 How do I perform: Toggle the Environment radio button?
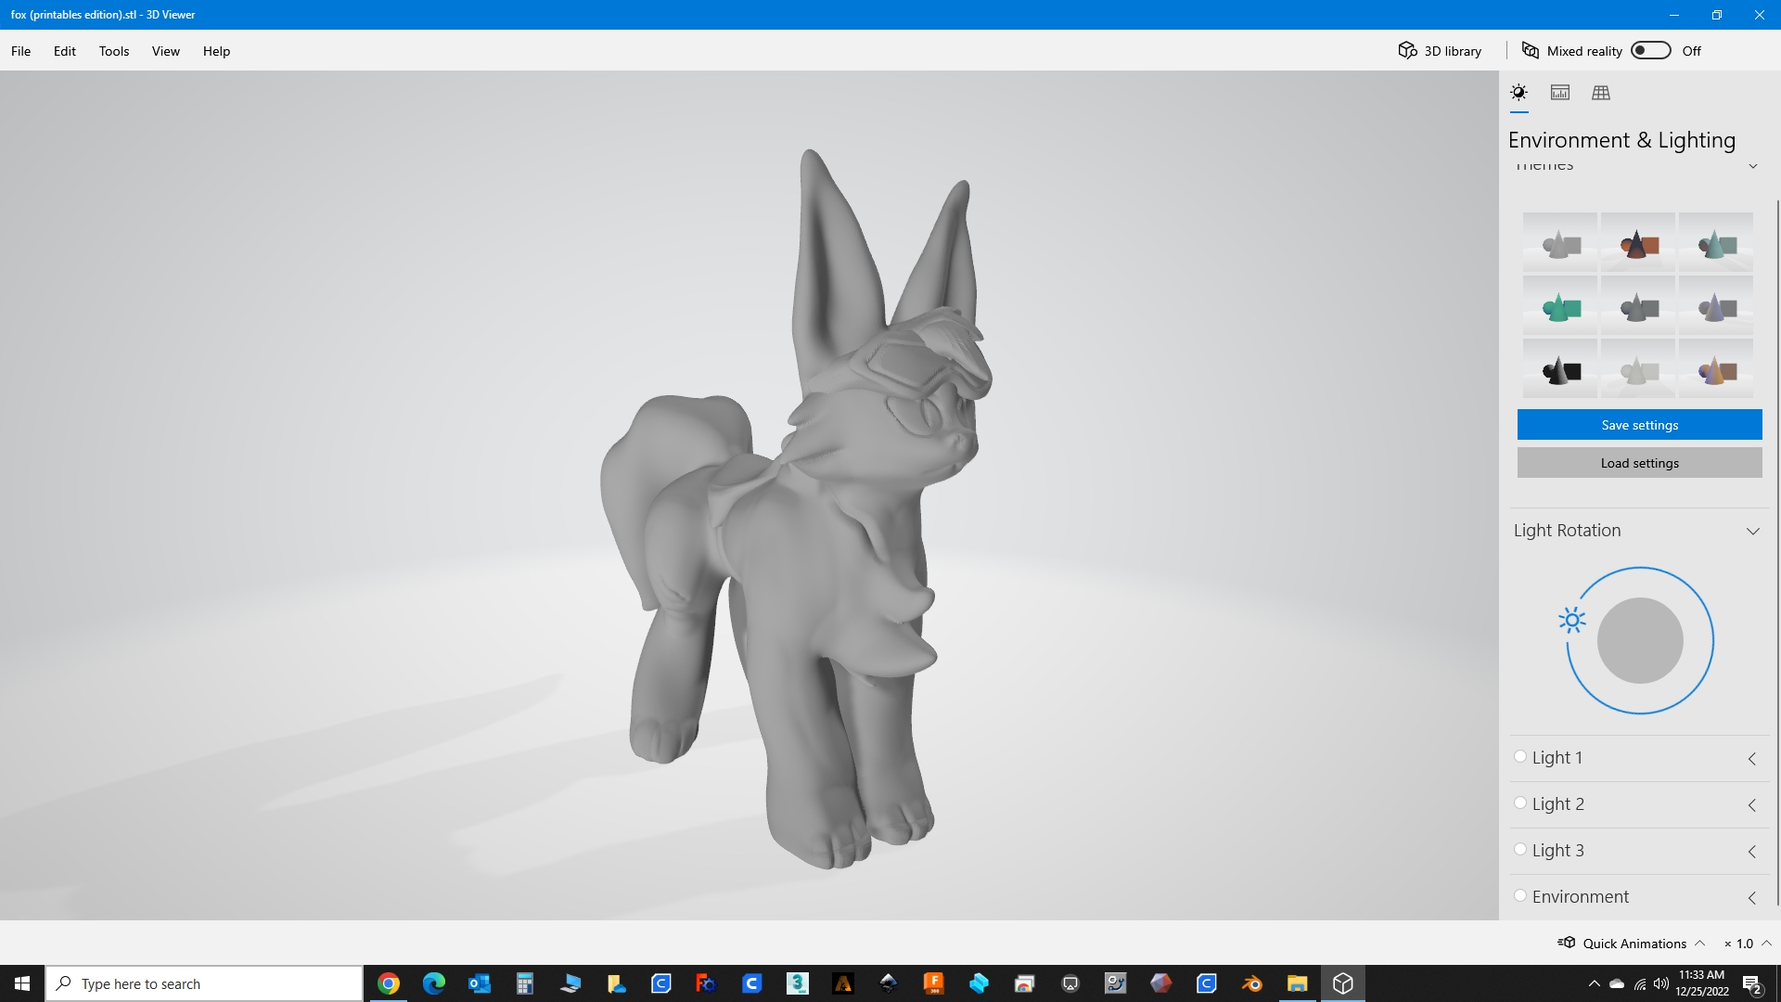tap(1520, 895)
